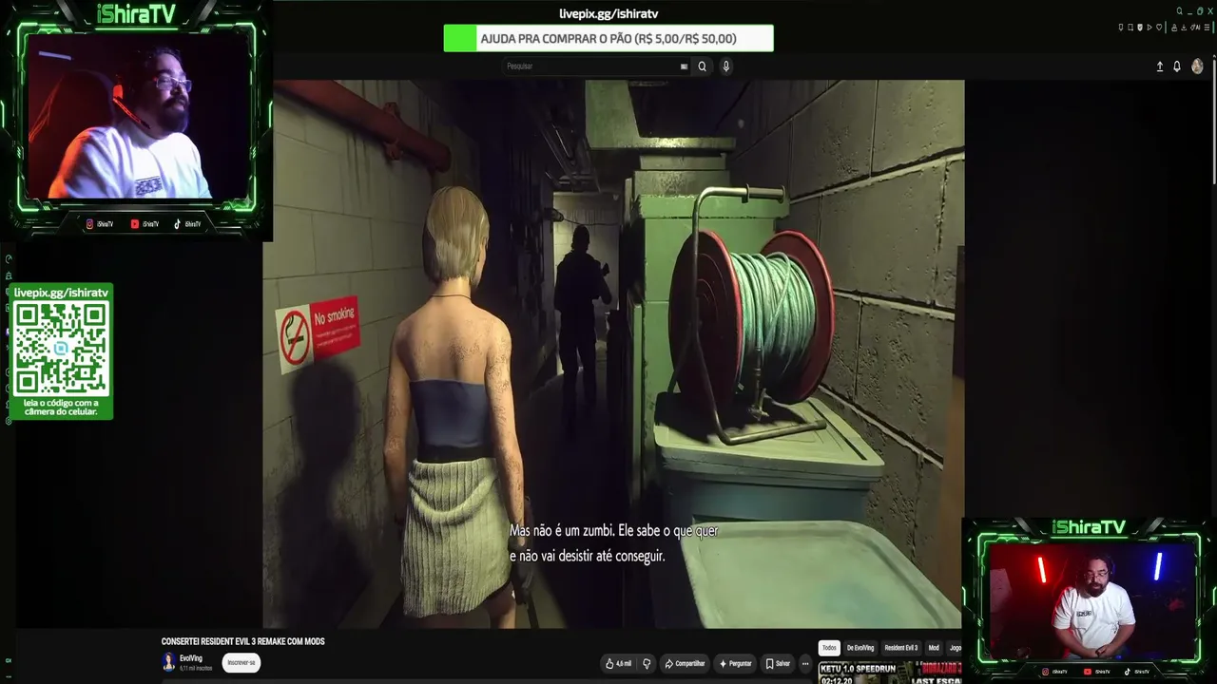Focus the Pesquisar search field

pyautogui.click(x=597, y=66)
